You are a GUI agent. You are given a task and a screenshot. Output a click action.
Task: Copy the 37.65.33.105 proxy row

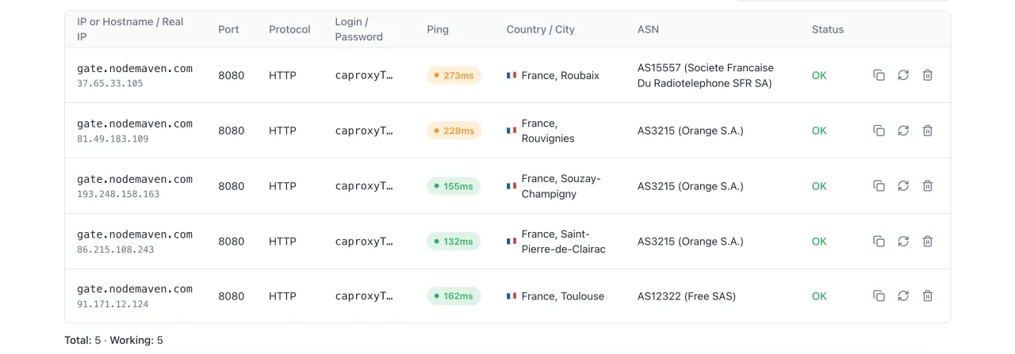pos(879,75)
